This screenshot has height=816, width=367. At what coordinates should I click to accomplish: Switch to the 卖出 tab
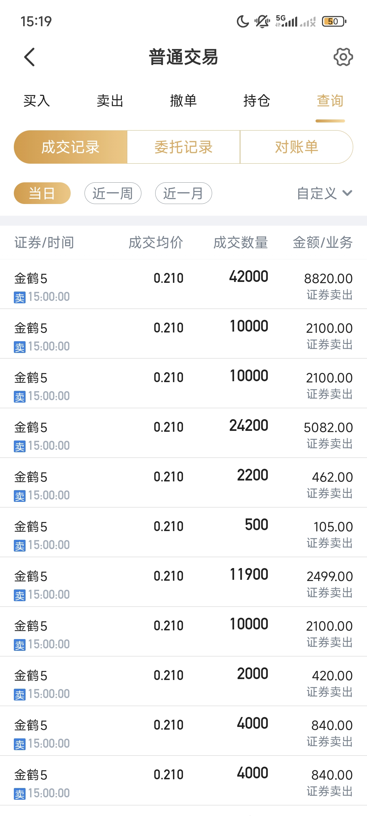tap(110, 101)
